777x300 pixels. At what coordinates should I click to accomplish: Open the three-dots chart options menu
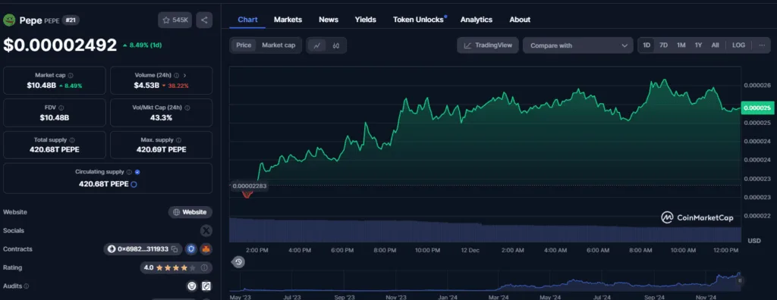tap(762, 45)
